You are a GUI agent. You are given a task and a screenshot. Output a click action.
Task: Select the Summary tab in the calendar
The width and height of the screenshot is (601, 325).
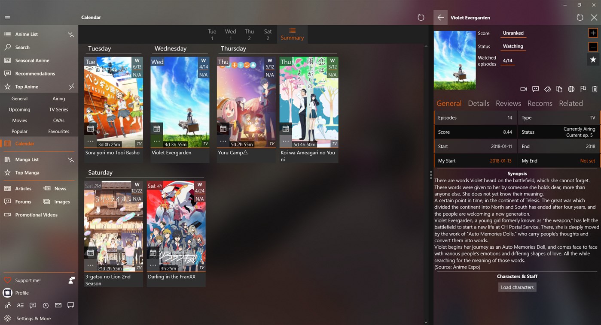(x=292, y=34)
